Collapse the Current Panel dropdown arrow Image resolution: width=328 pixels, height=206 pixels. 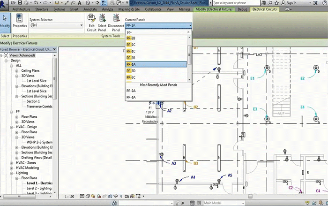pos(190,25)
